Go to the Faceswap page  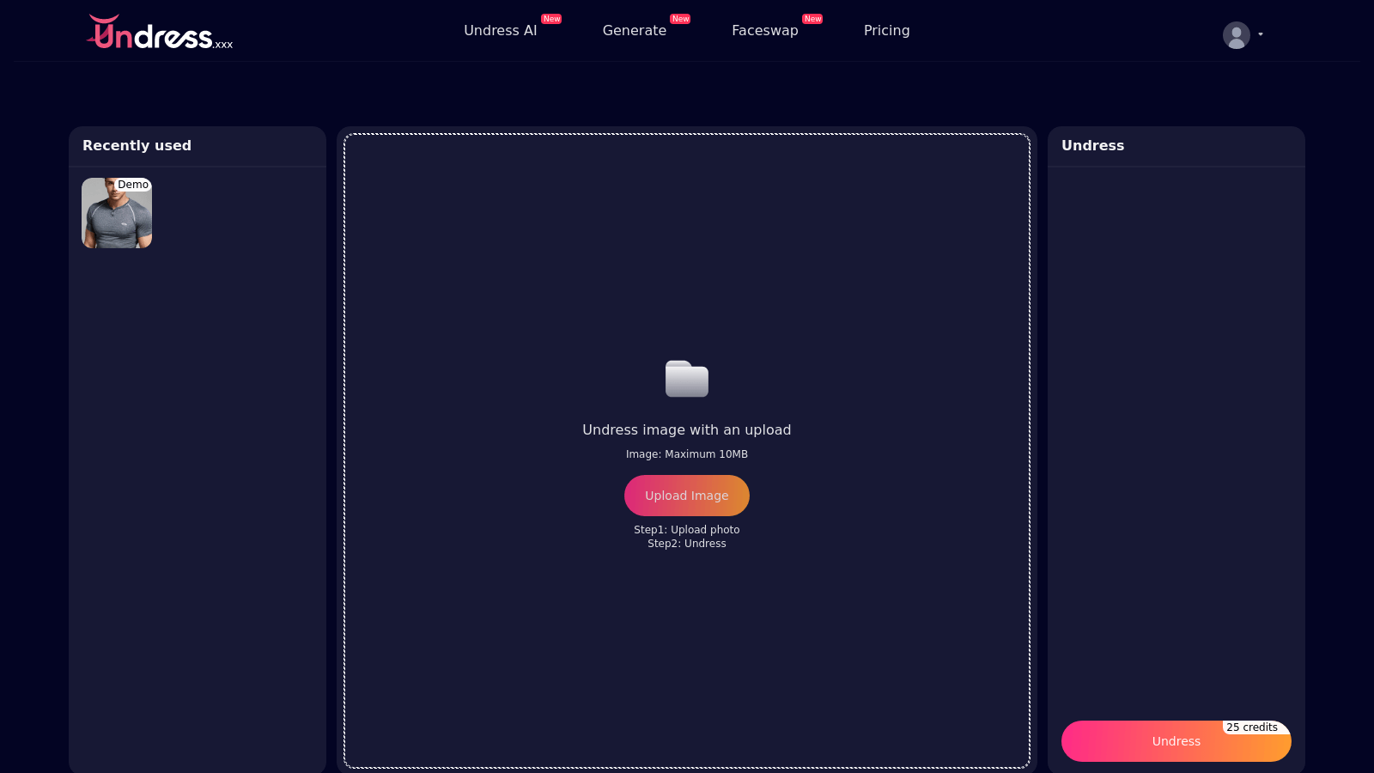pos(765,31)
